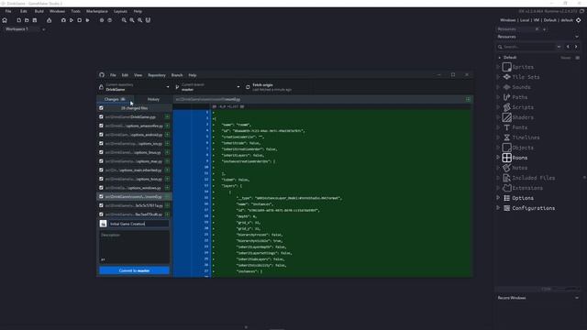The image size is (587, 330).
Task: Click the Paths resource icon
Action: (x=506, y=97)
